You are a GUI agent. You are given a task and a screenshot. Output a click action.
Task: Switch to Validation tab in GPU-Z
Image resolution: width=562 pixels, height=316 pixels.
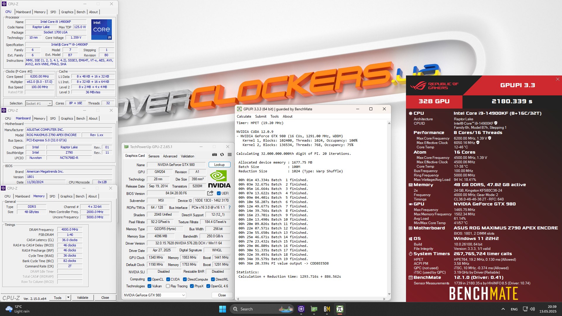click(x=187, y=156)
